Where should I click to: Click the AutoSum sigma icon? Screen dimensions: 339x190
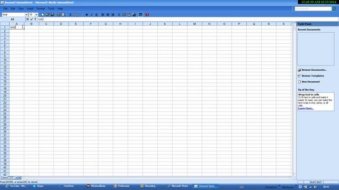pos(119,15)
